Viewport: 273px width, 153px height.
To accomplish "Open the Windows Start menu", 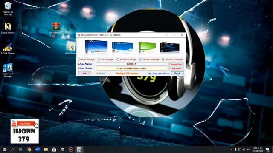I will [x=4, y=150].
